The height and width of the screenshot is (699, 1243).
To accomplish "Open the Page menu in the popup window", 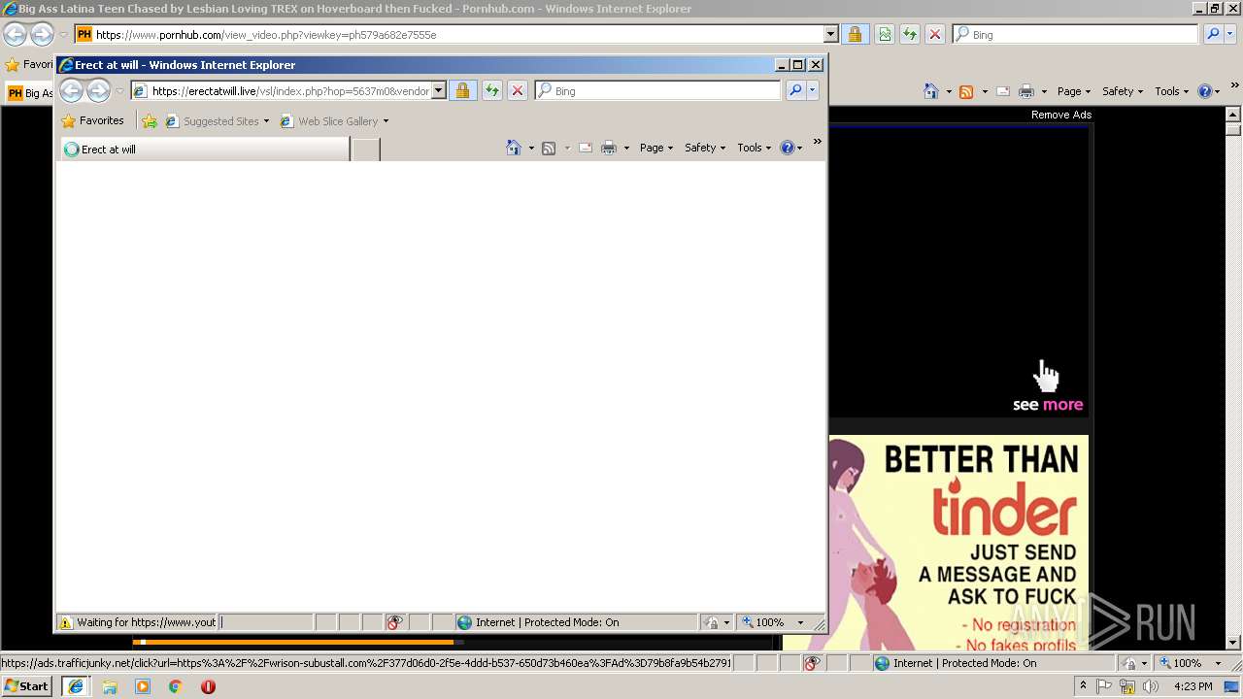I will [655, 148].
